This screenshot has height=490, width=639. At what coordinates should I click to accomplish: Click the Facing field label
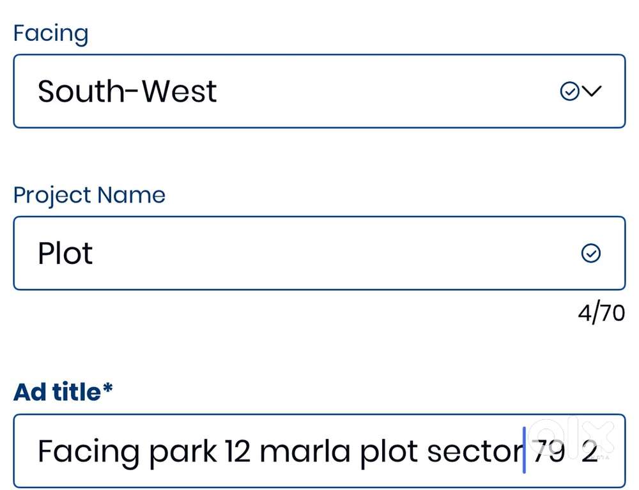coord(50,33)
